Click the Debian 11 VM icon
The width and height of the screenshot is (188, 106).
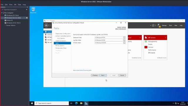point(5,20)
